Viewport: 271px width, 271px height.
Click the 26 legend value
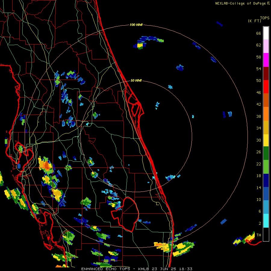click(259, 152)
